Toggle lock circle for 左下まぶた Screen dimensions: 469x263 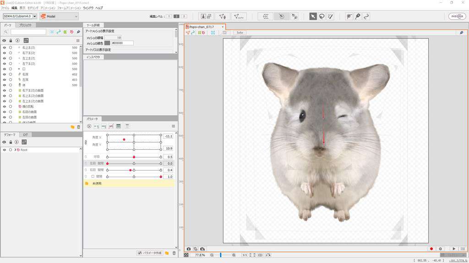click(x=11, y=63)
